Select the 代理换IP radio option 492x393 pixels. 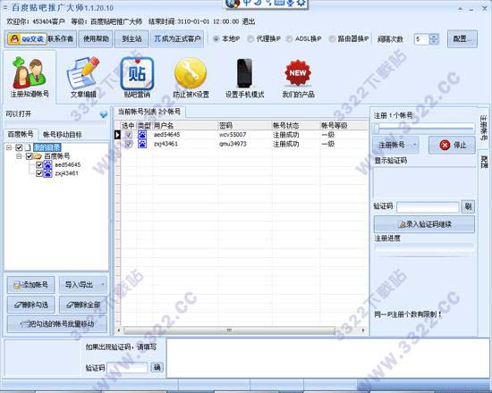(265, 39)
